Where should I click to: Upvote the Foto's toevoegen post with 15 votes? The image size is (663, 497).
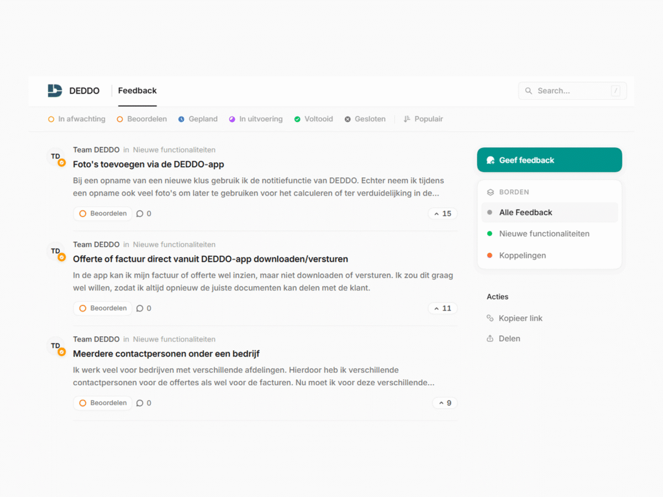coord(443,214)
